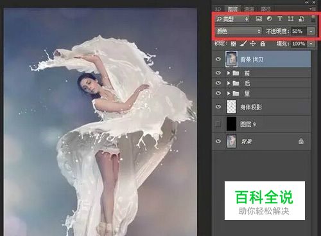Switch to the 通道 (Channels) tab

coord(249,9)
